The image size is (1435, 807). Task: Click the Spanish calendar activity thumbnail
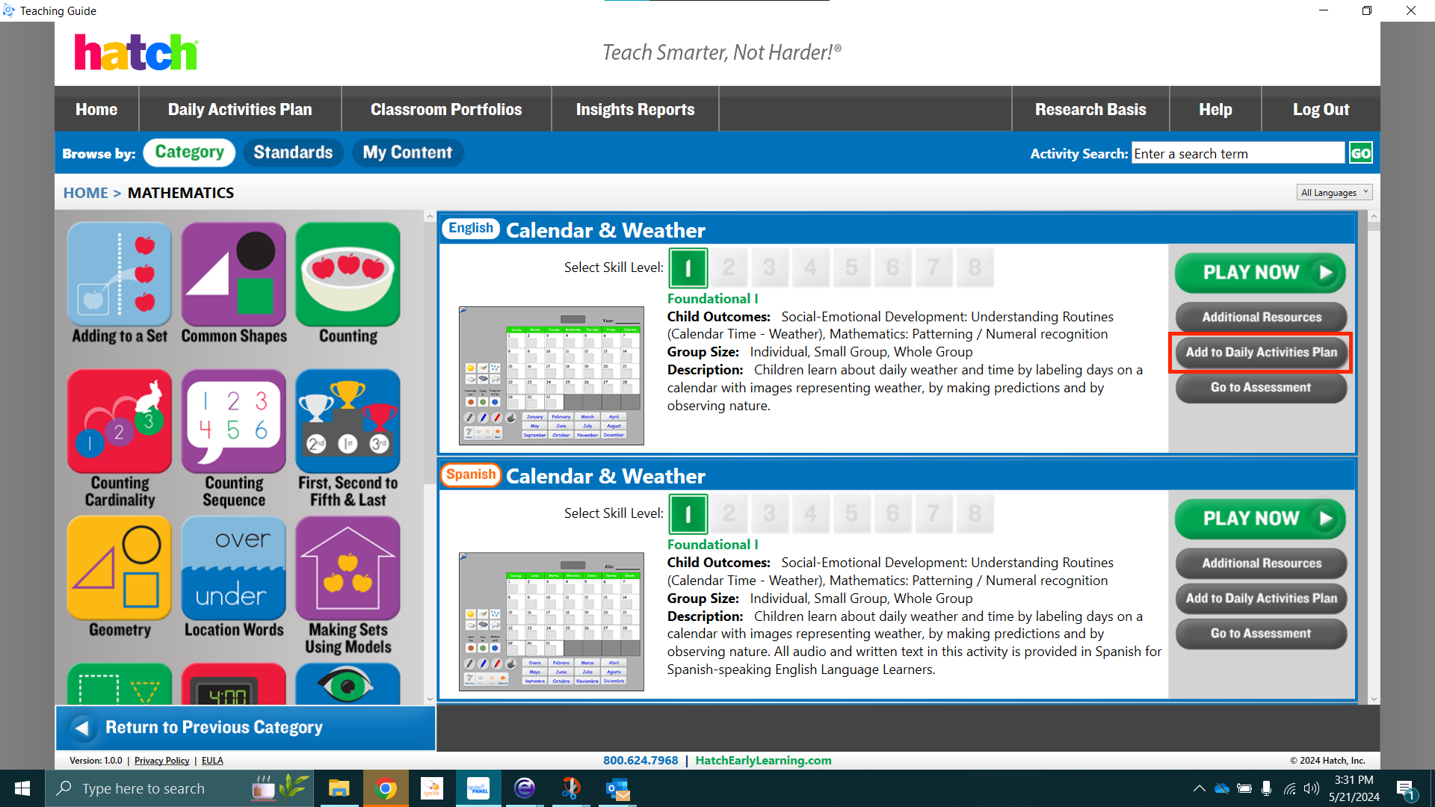(552, 621)
